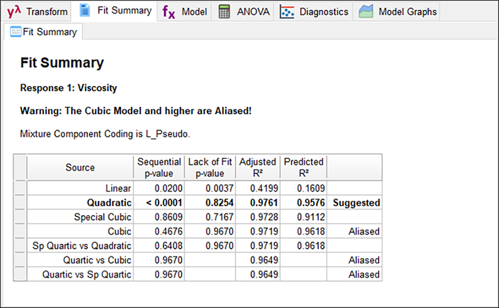Click the Sequential p-value column header

[159, 167]
